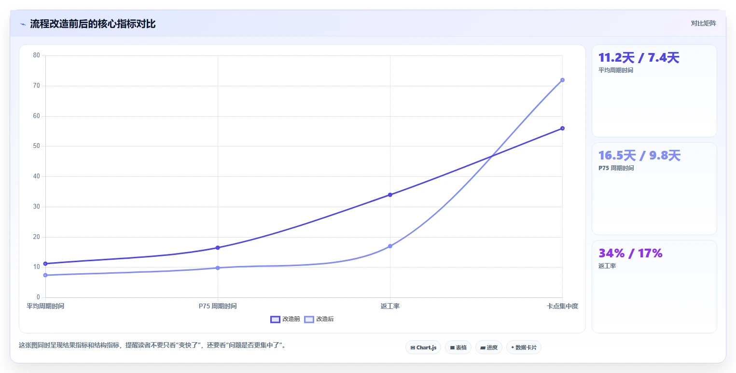
Task: Click the 对比矩阵 label in the header
Action: coord(703,23)
